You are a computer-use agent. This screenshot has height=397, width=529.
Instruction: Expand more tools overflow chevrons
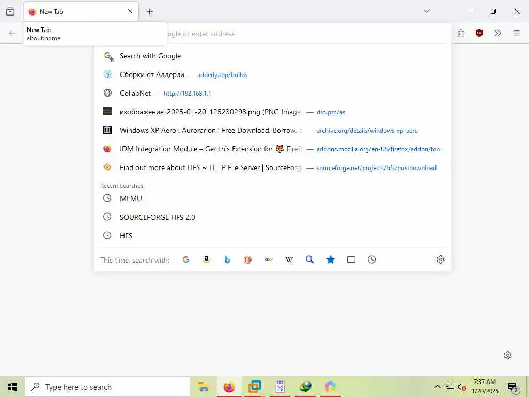(497, 33)
